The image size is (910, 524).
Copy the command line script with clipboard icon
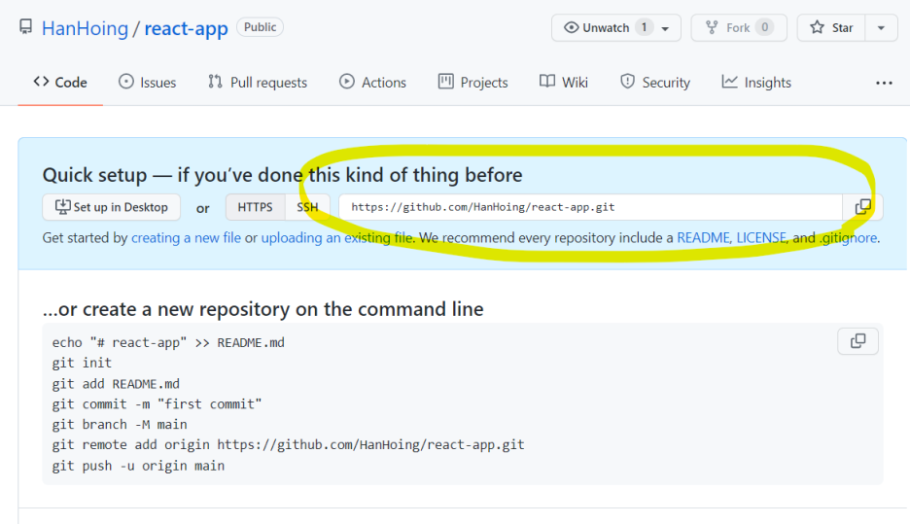857,341
